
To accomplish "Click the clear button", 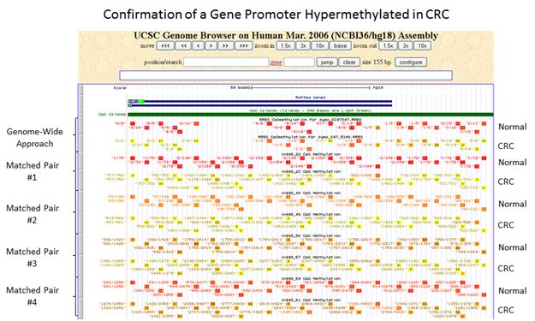I will (x=349, y=62).
